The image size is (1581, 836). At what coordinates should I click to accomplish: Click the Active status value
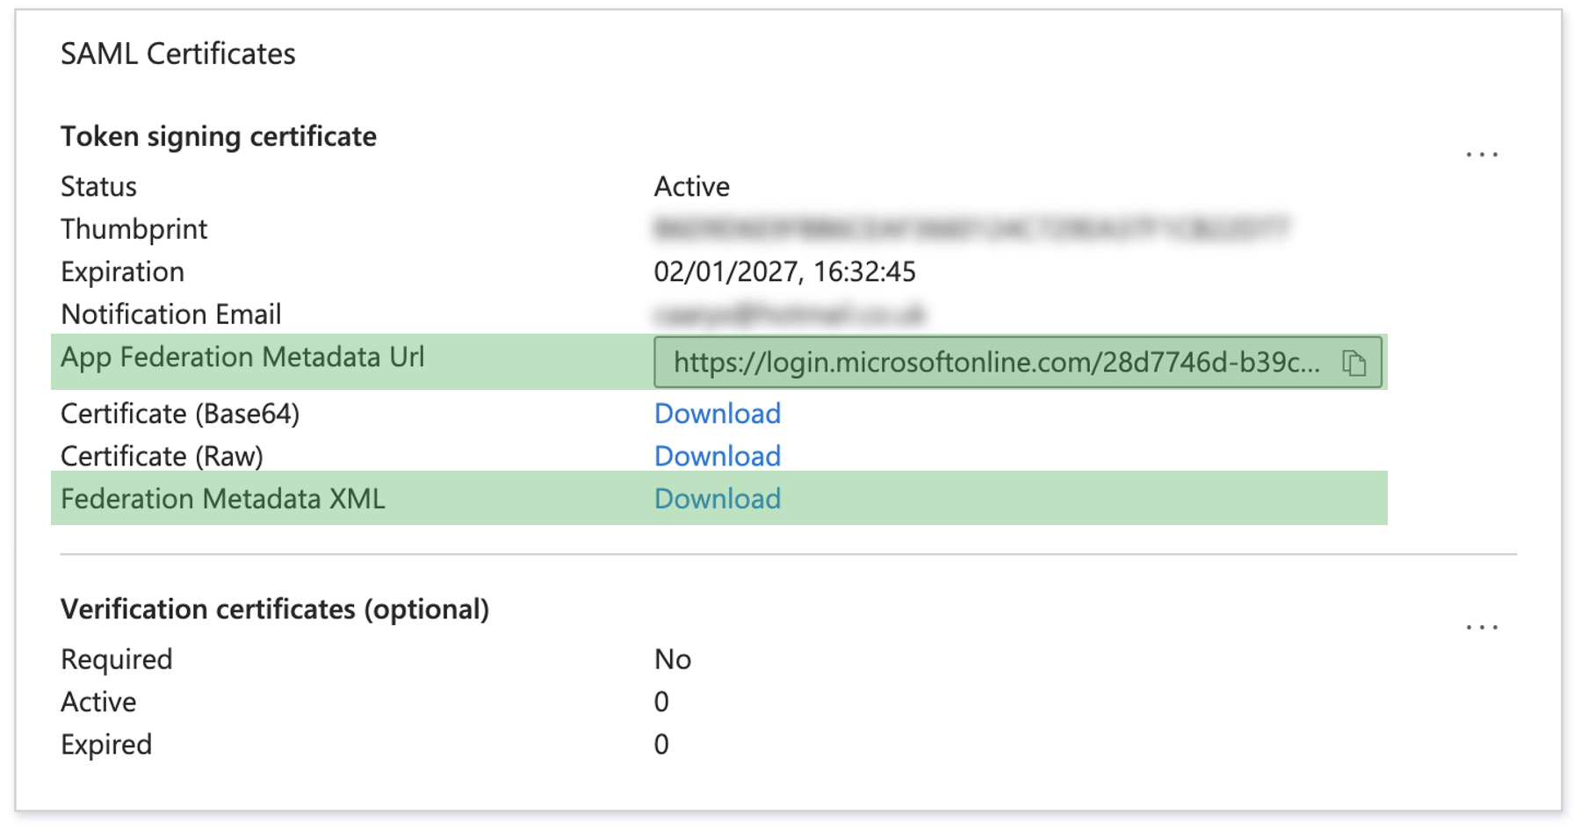(x=691, y=187)
